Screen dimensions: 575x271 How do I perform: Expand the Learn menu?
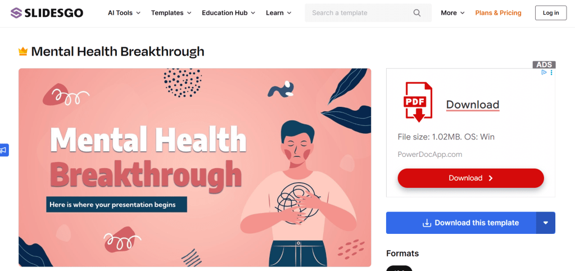coord(279,13)
